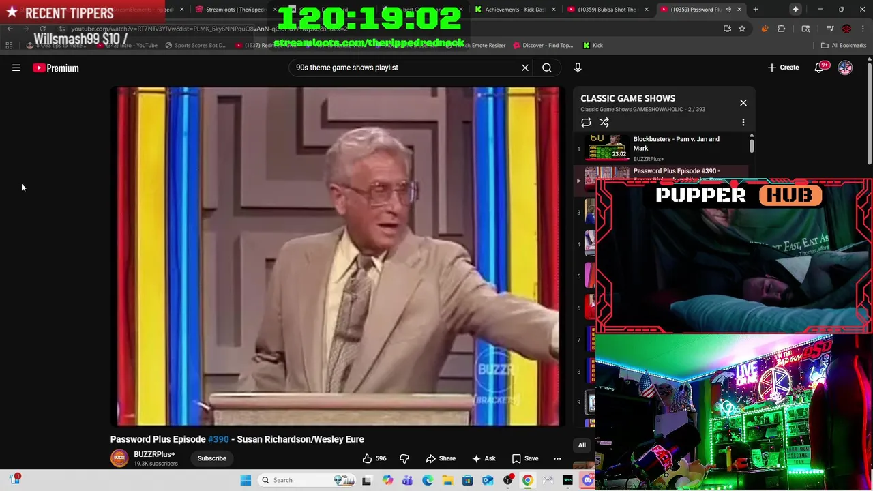Viewport: 873px width, 491px height.
Task: Open a new browser tab
Action: click(756, 10)
